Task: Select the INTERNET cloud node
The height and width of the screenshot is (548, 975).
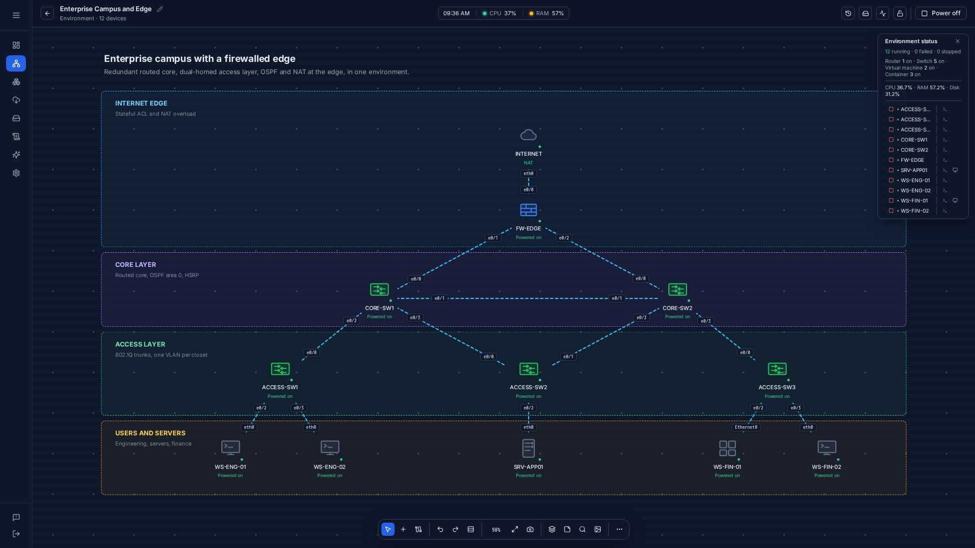Action: pos(529,135)
